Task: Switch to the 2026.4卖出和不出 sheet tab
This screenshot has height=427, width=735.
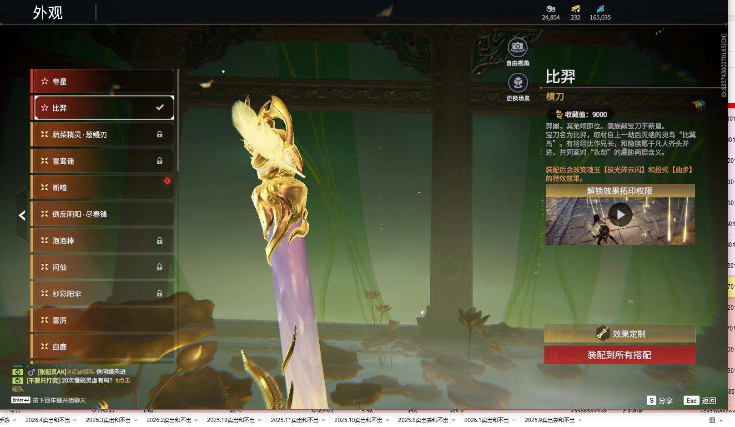Action: [x=48, y=420]
